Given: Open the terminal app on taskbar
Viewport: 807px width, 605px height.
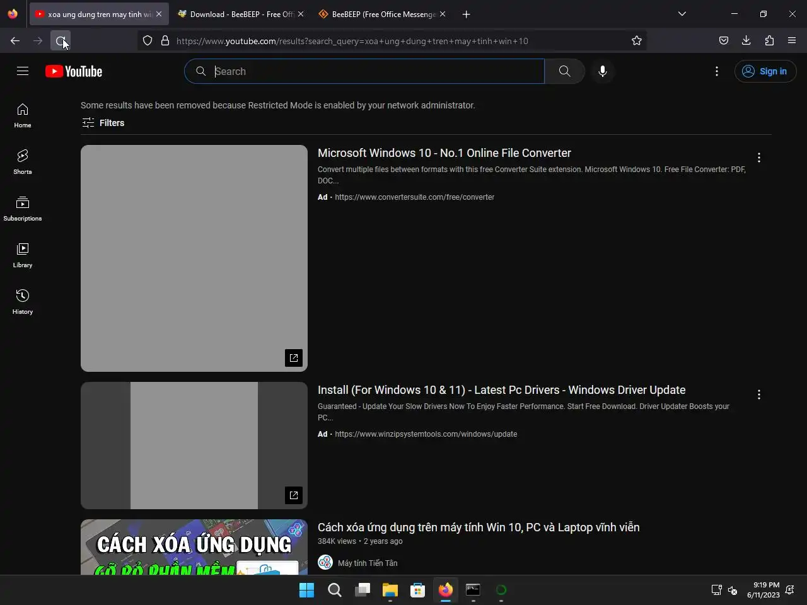Looking at the screenshot, I should pyautogui.click(x=473, y=590).
